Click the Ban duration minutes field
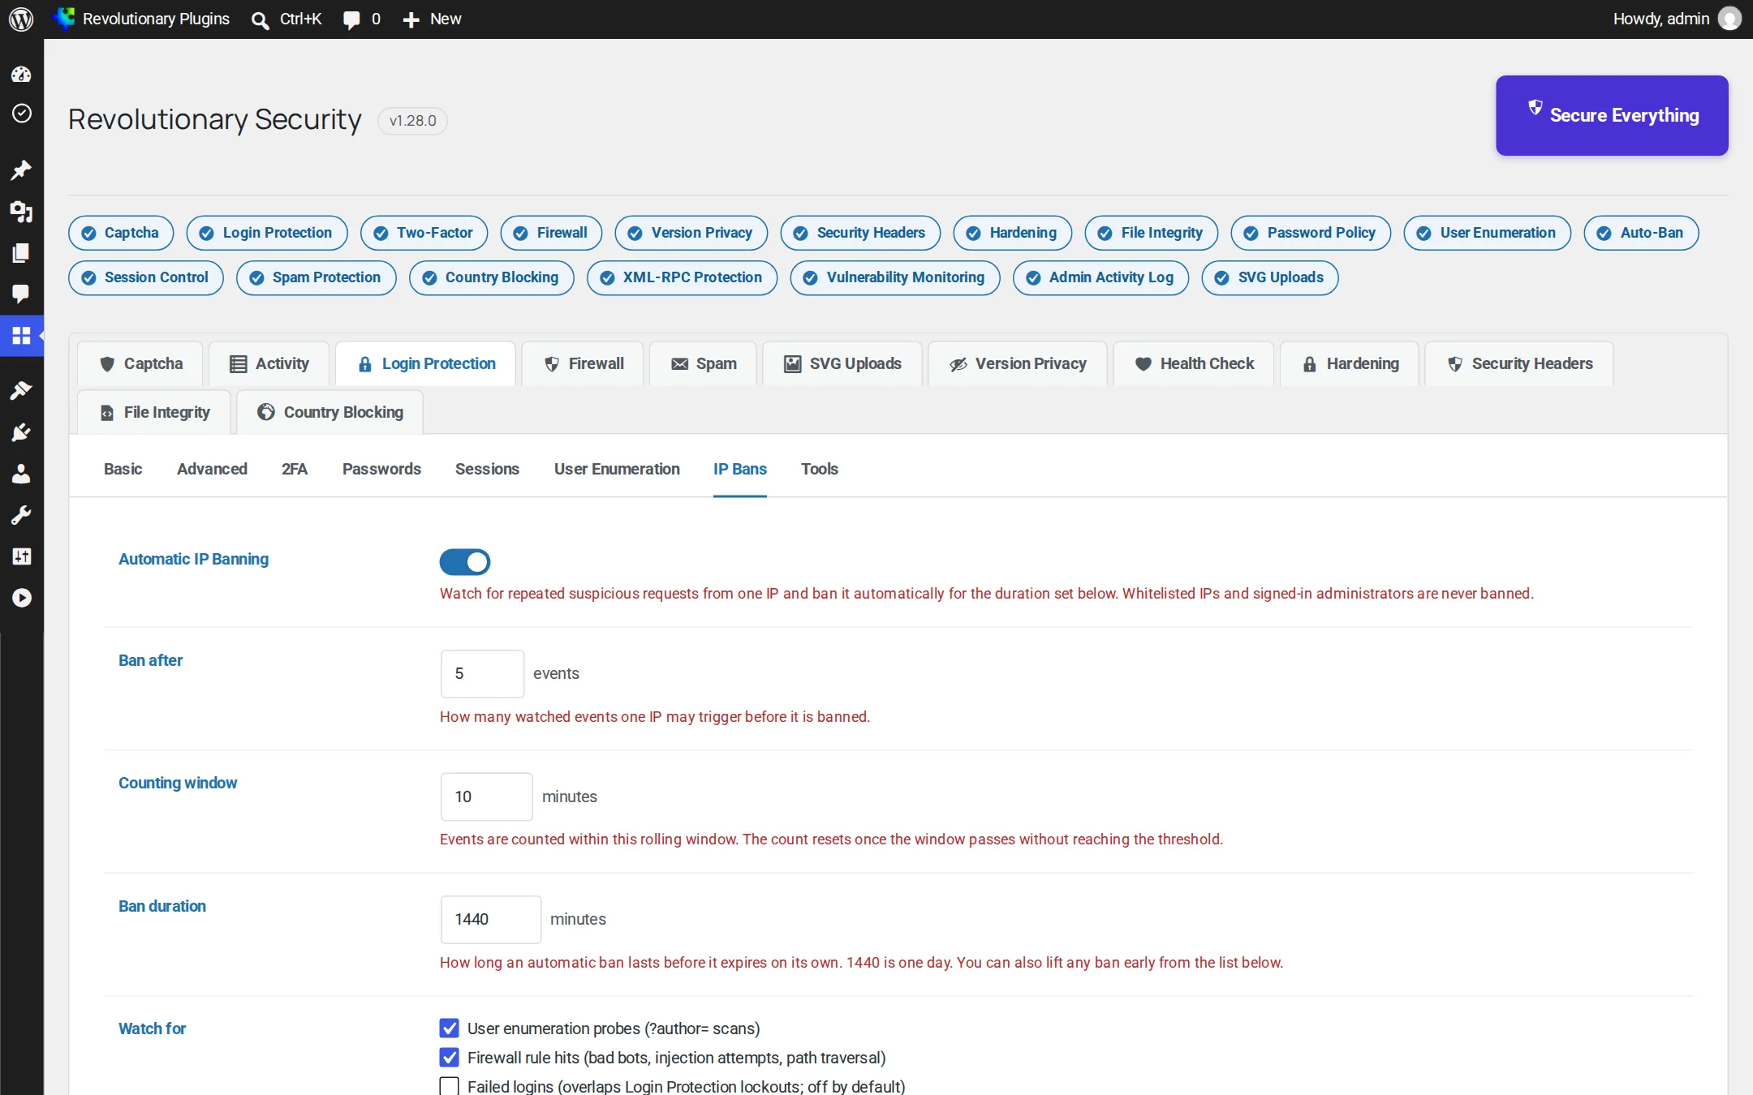 [491, 919]
